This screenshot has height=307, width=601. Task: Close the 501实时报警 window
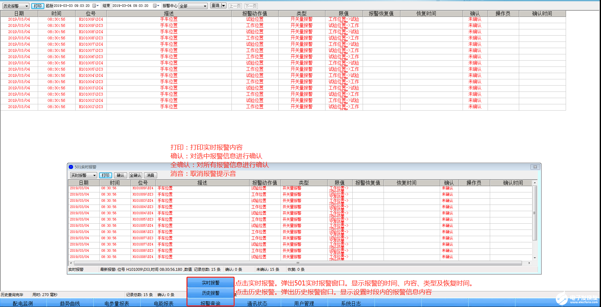click(x=535, y=167)
